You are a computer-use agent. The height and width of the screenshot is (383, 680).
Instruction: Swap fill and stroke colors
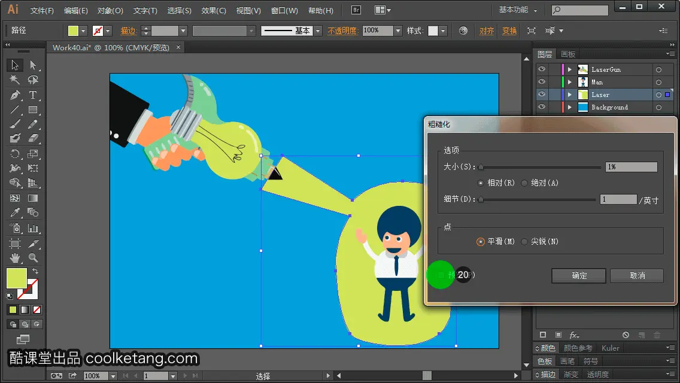tap(35, 271)
